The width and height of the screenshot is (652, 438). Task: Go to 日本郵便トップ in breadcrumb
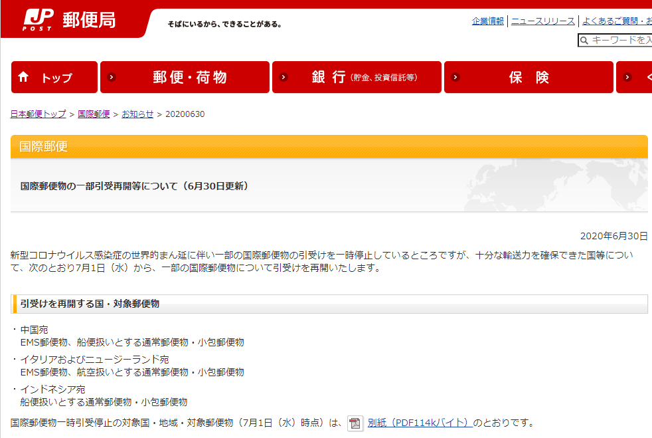pyautogui.click(x=39, y=114)
